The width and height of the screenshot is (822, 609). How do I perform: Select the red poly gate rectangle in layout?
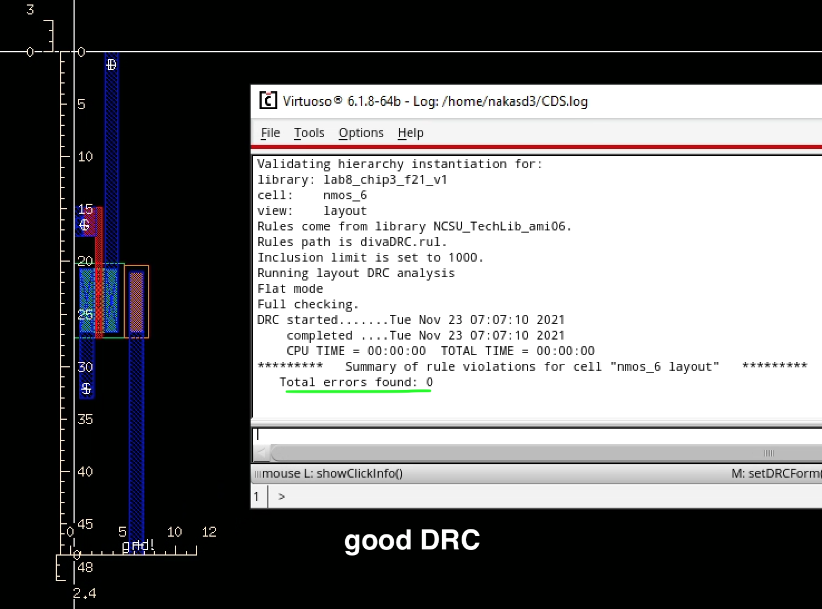pos(99,272)
